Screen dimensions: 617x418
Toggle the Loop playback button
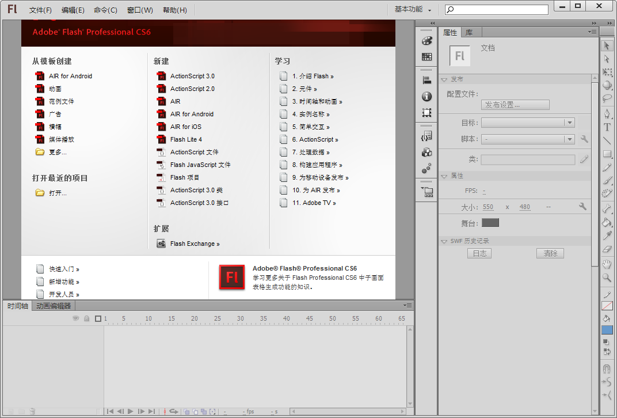[x=174, y=411]
